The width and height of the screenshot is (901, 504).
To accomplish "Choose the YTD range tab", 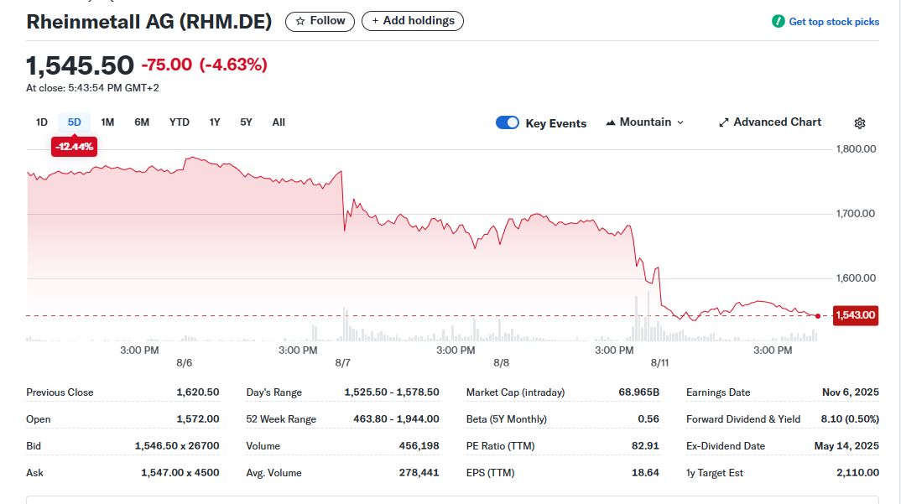I will point(180,122).
